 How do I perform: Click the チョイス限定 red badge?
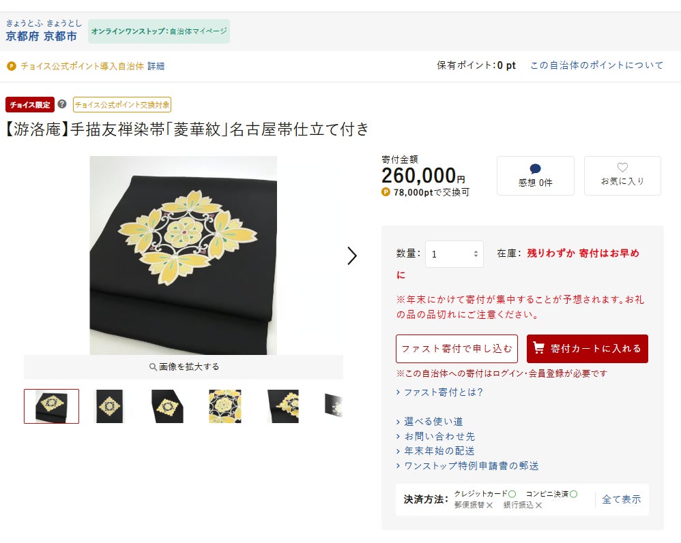30,104
